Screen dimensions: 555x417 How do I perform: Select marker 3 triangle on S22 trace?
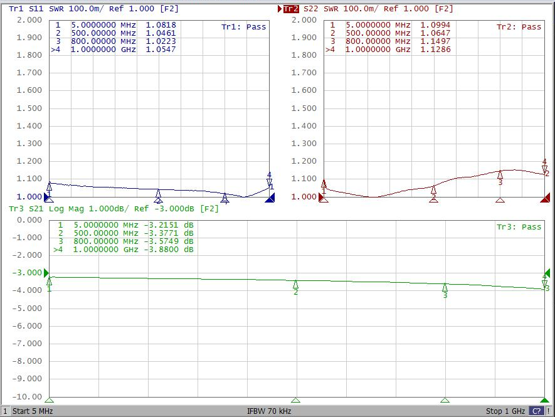pos(500,174)
